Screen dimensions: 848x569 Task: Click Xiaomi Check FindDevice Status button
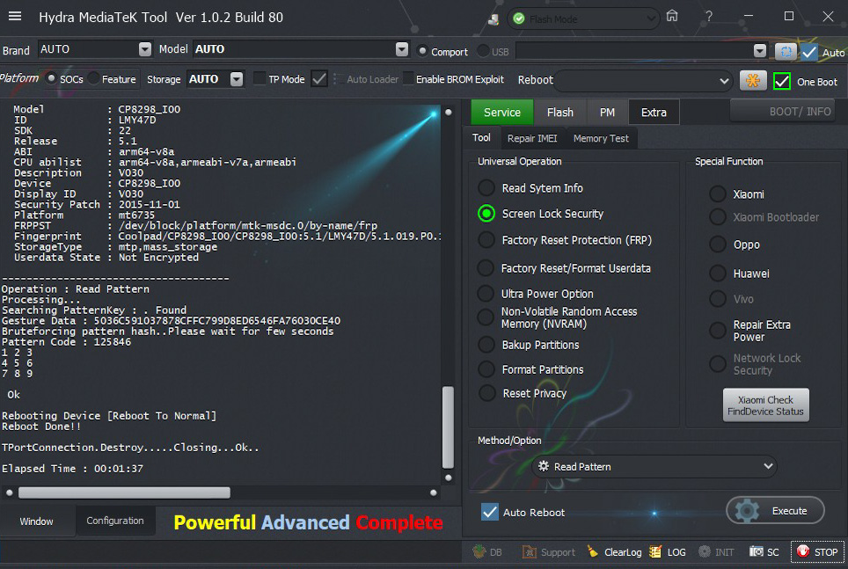point(766,405)
